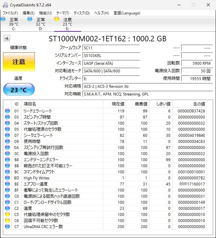216x238 pixels.
Task: Click status orb for 05 代替処理済のセクタ数
Action: [x=7, y=129]
